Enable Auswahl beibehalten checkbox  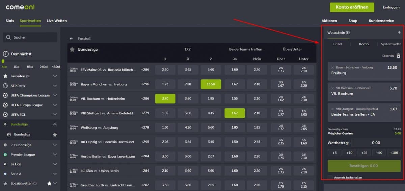[x=330, y=177]
